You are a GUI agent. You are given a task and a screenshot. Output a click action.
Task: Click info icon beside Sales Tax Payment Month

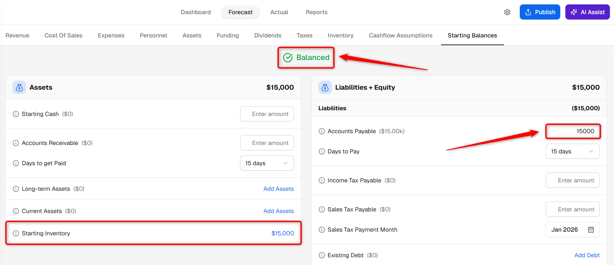[322, 230]
